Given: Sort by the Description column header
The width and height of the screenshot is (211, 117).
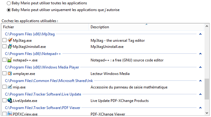Looking at the screenshot, I should (x=147, y=27).
